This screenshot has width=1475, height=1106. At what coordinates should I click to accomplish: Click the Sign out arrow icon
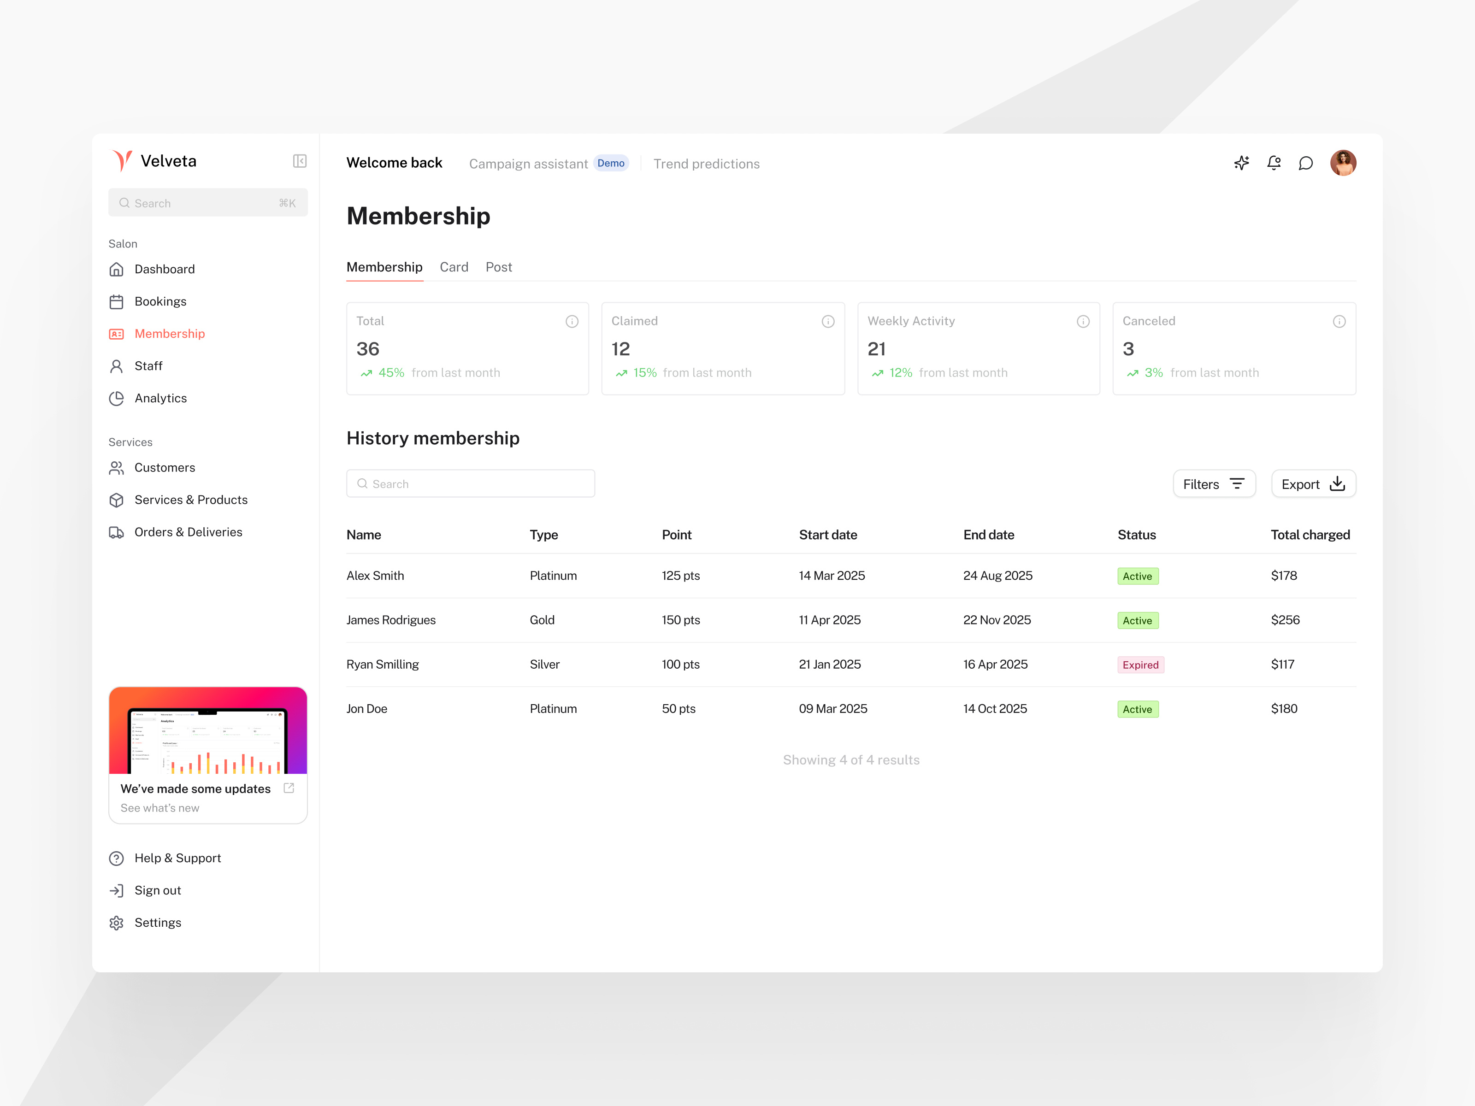pyautogui.click(x=117, y=891)
